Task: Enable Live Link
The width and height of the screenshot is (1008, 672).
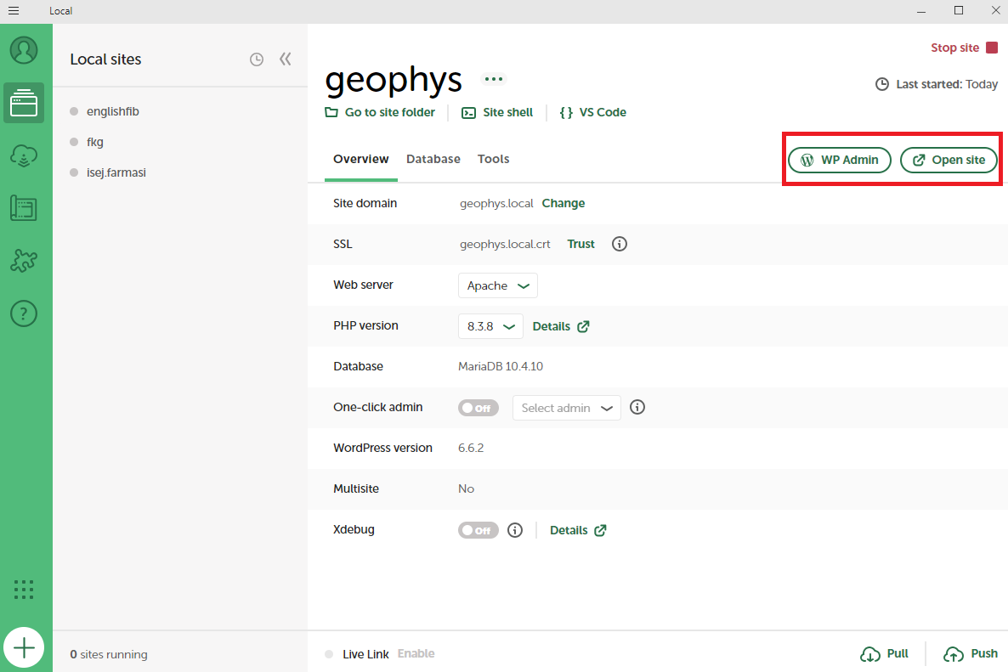Action: pyautogui.click(x=416, y=653)
